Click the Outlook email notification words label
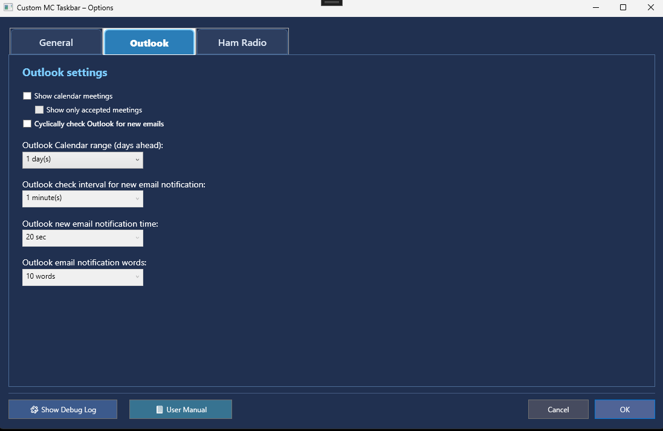The image size is (663, 431). click(84, 263)
